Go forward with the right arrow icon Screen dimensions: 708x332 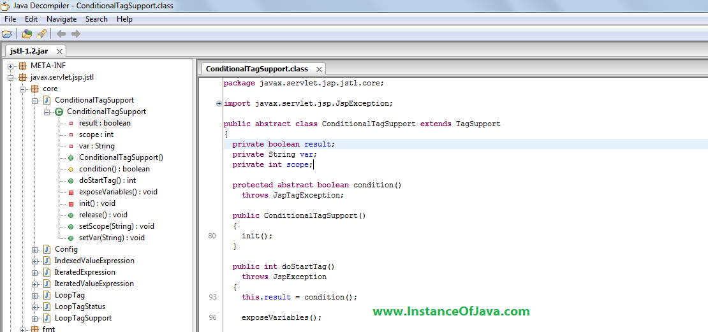point(76,34)
